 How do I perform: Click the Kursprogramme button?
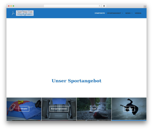tap(59, 109)
